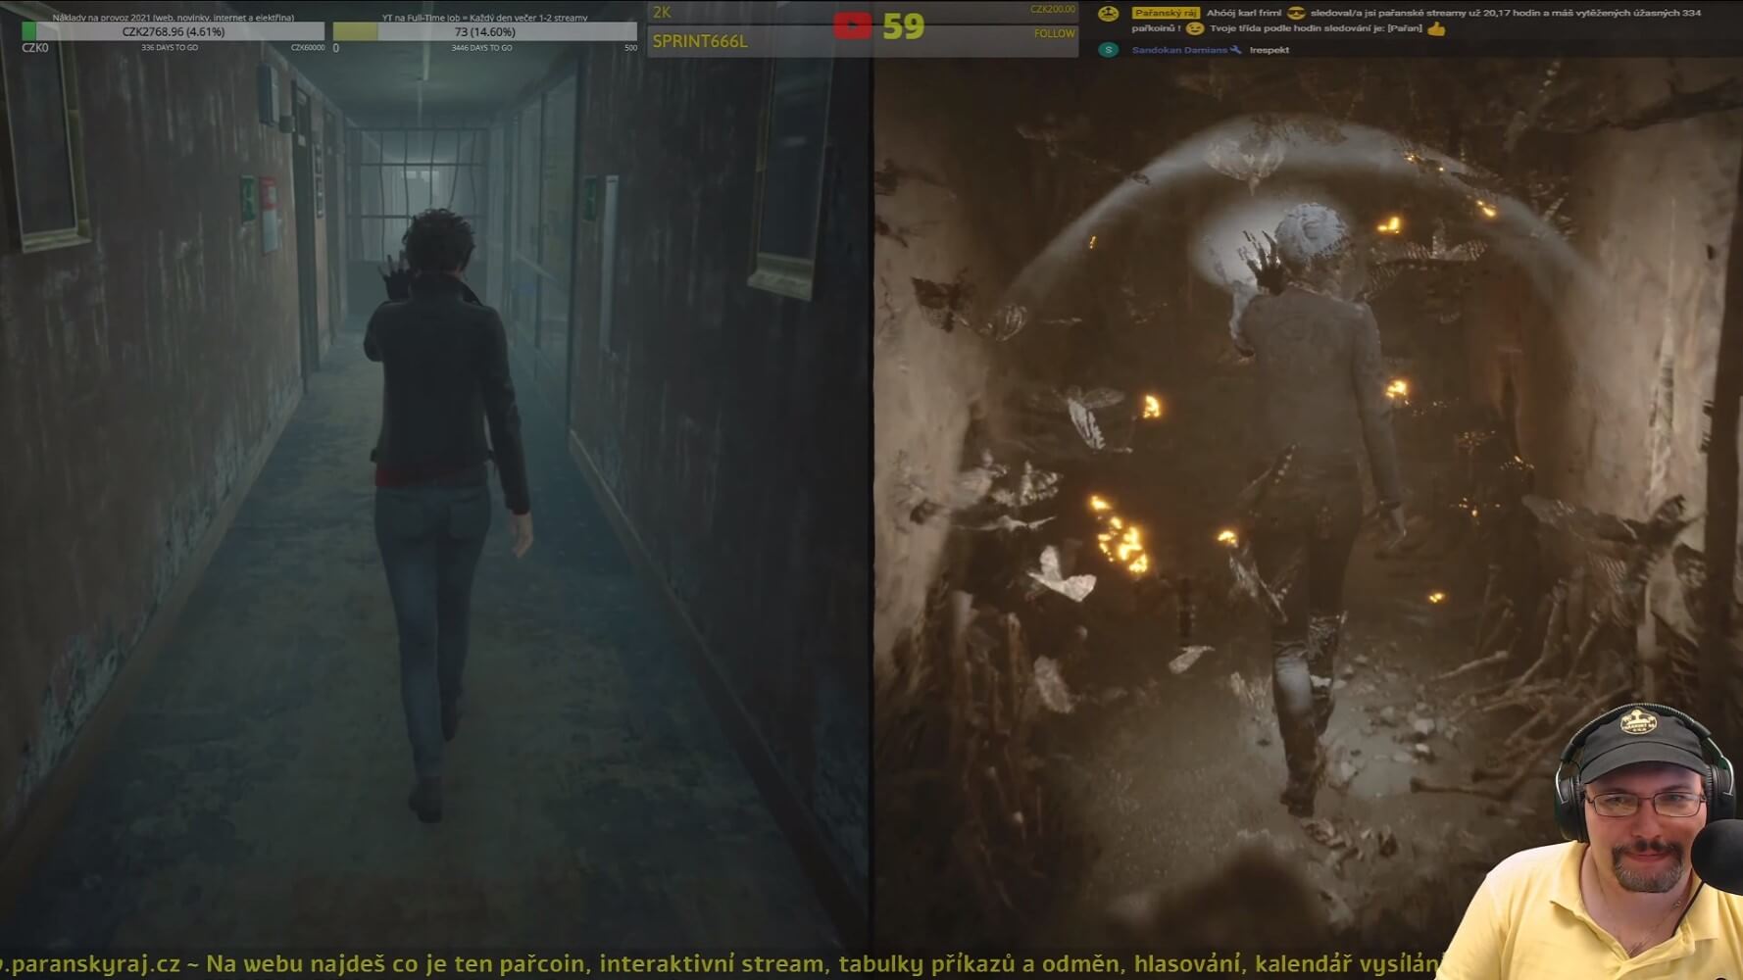Click the CZK200.00 amount in the alert panel

pos(1052,10)
